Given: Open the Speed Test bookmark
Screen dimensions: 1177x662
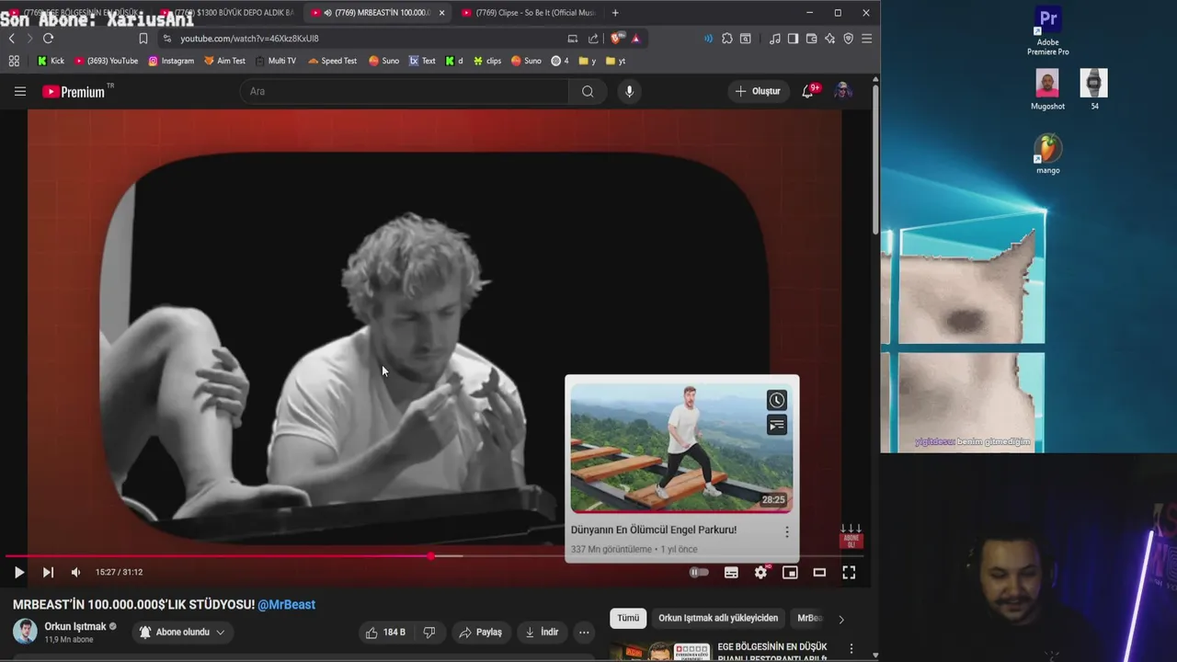Looking at the screenshot, I should coord(332,61).
